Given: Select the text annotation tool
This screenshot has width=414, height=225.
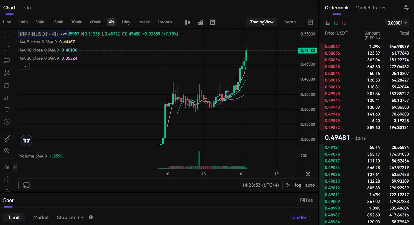Looking at the screenshot, I should click(7, 109).
